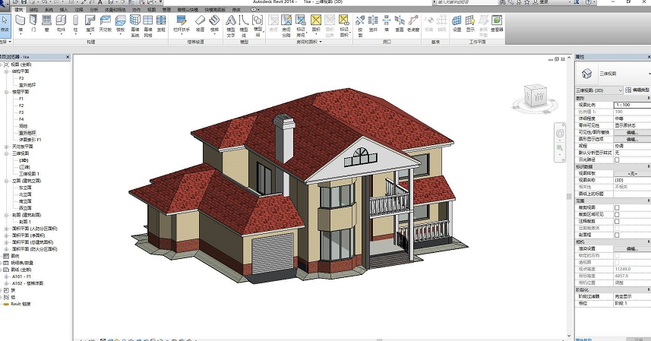This screenshot has width=651, height=341.
Task: Click the ViewCube in the 3D view
Action: pos(536,96)
